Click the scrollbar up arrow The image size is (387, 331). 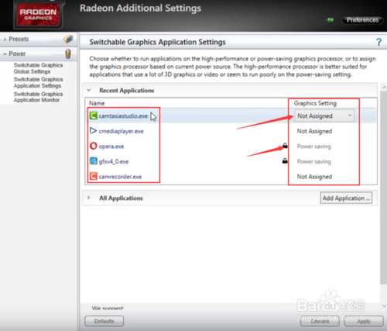tap(384, 88)
